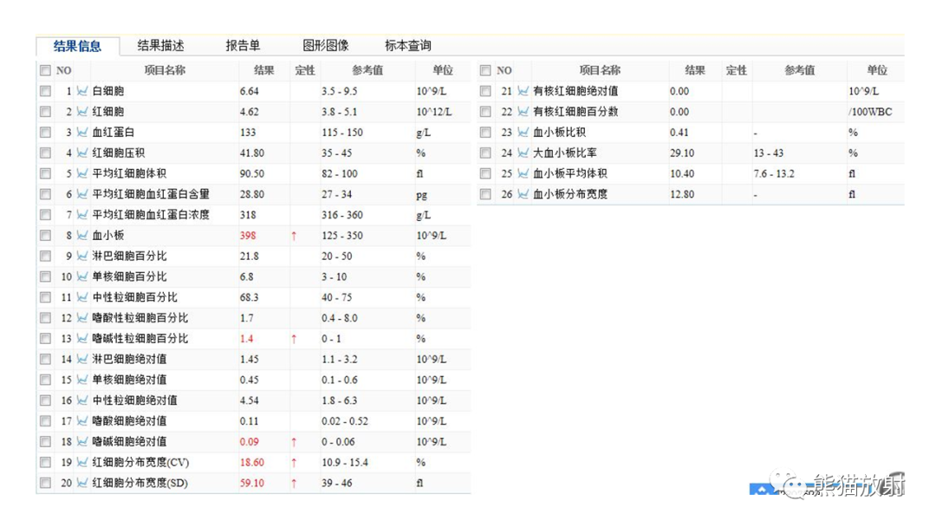Open trend chart icon for 淋巴细胞百分比 row

pyautogui.click(x=82, y=256)
